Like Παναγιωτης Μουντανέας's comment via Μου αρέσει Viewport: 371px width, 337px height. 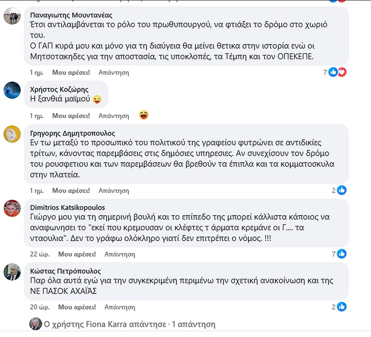coord(71,72)
